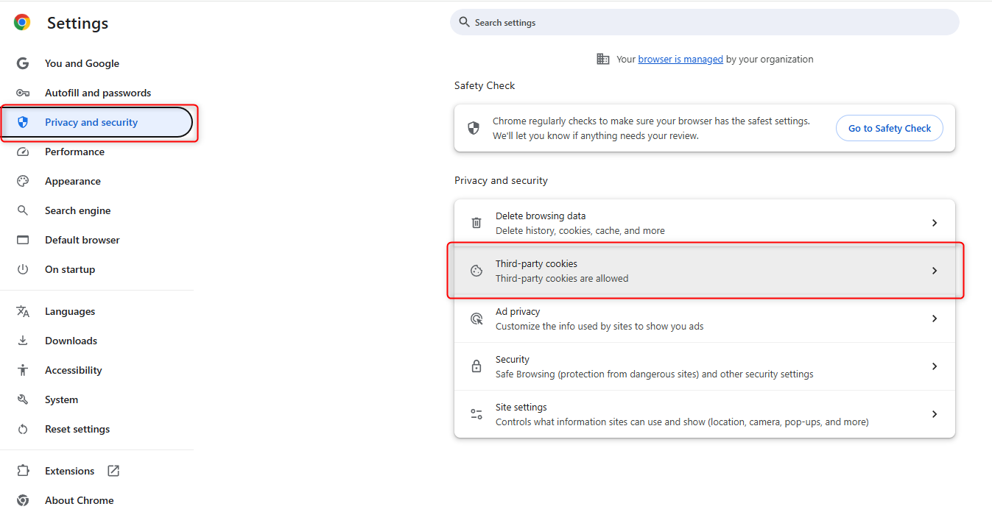992x526 pixels.
Task: Click the magnifier icon in search settings bar
Action: (x=464, y=22)
